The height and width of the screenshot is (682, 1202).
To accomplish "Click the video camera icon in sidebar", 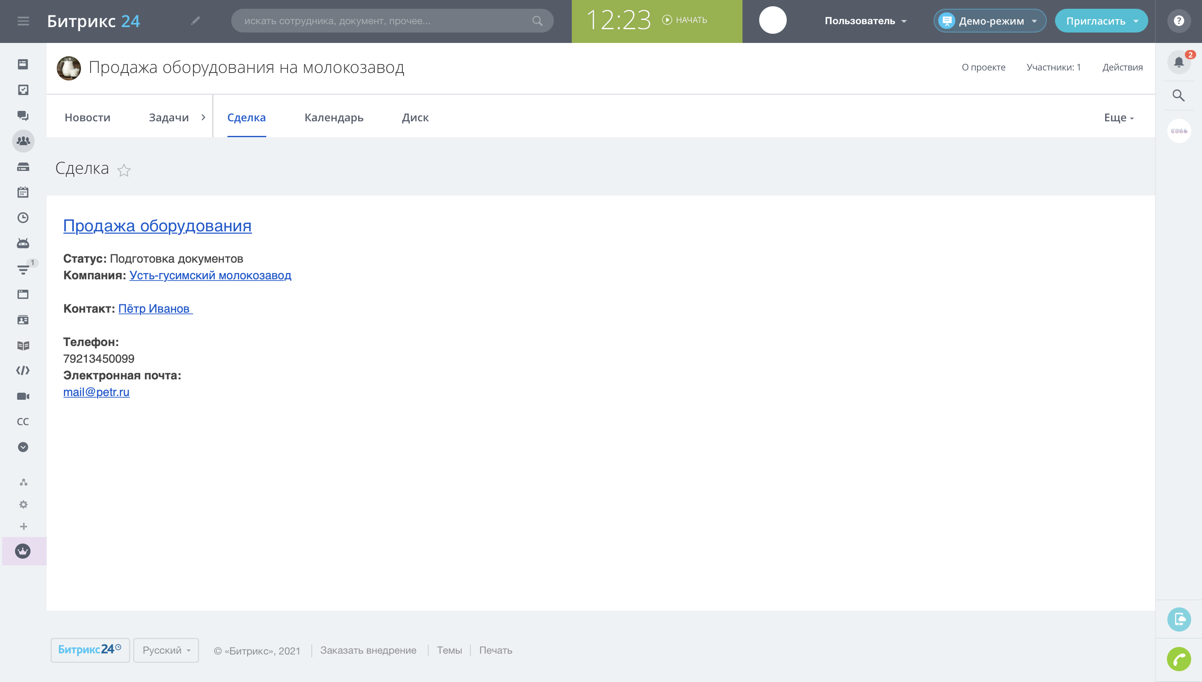I will tap(23, 396).
